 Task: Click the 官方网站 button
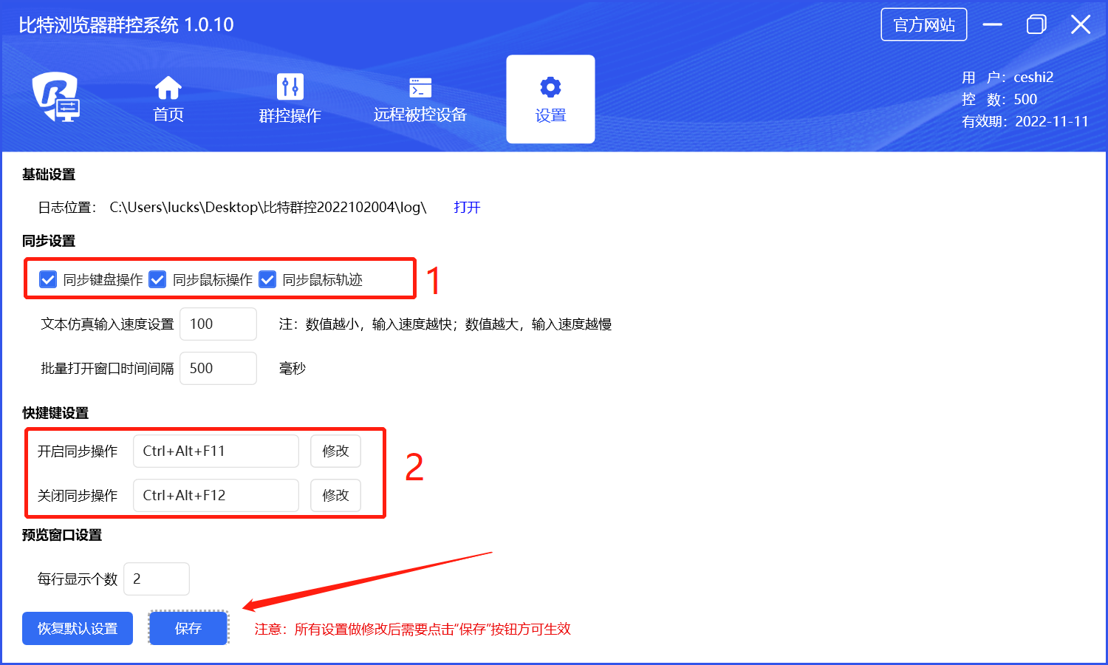[x=923, y=25]
